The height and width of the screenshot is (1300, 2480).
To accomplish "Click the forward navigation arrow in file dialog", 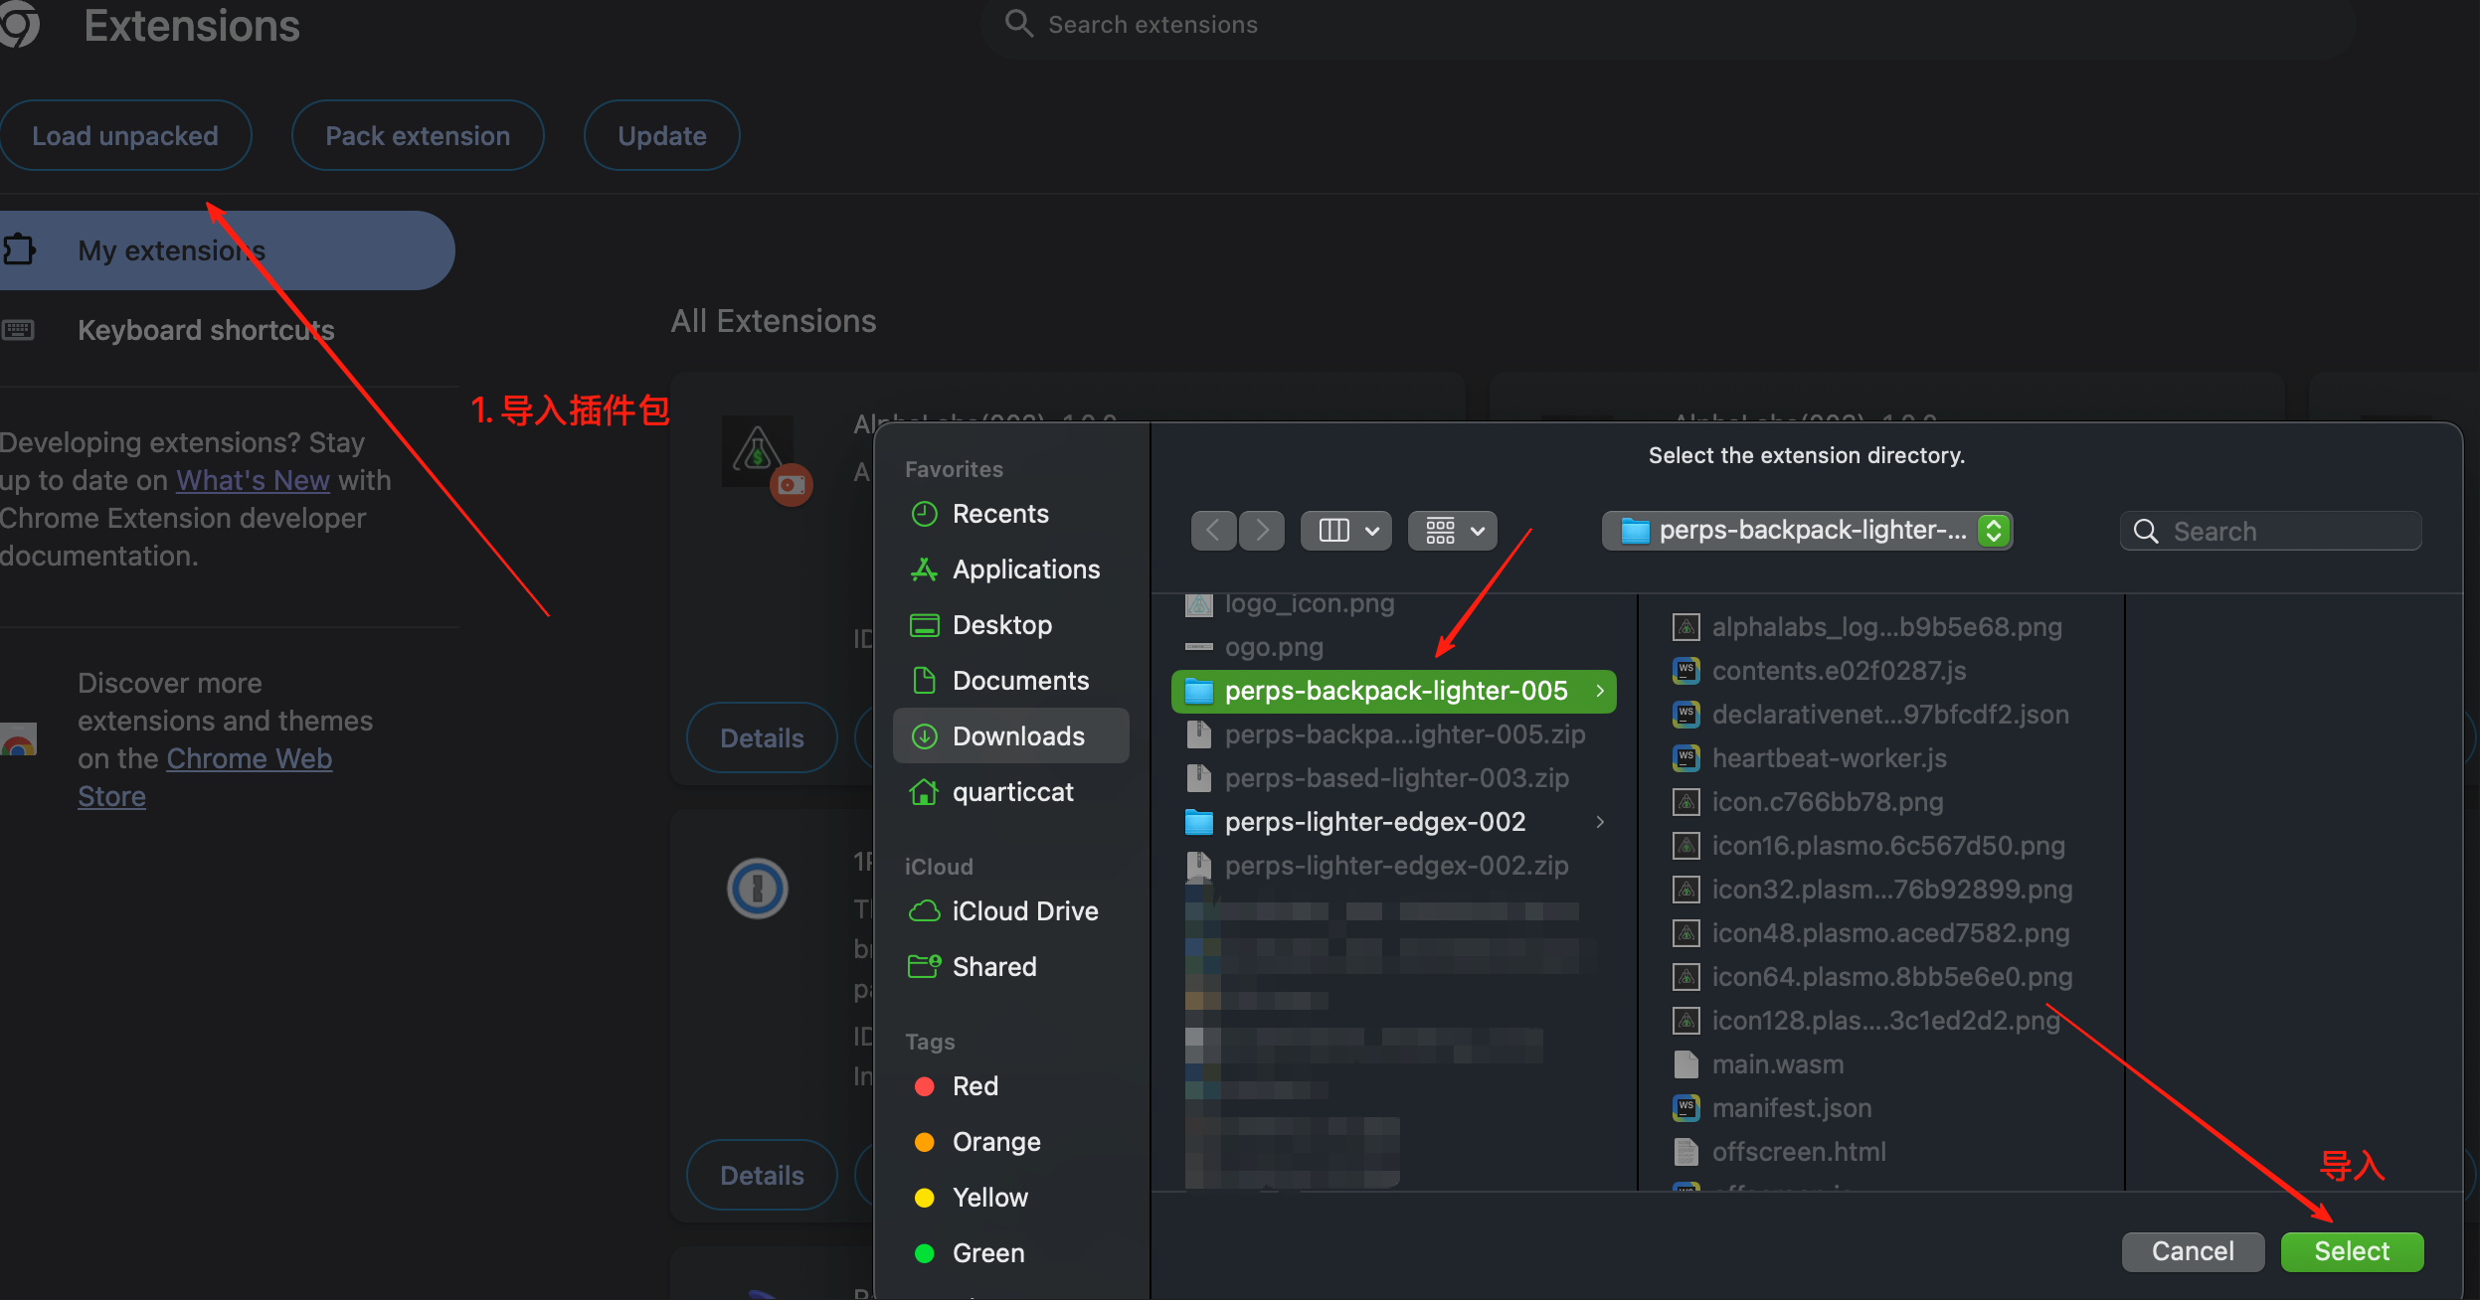I will coord(1262,531).
